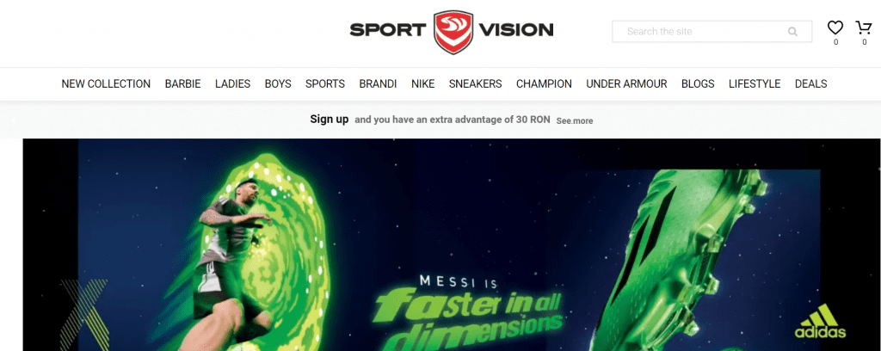This screenshot has height=351, width=881.
Task: Open the DEALS menu item
Action: tap(810, 84)
